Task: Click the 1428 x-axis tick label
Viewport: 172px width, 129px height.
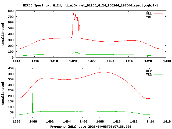Action: 148,61
